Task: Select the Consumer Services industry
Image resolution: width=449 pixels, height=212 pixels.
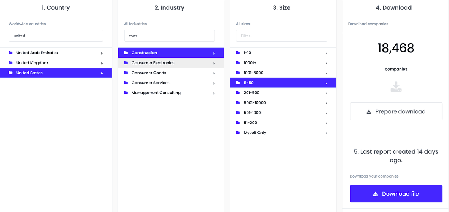Action: click(150, 83)
